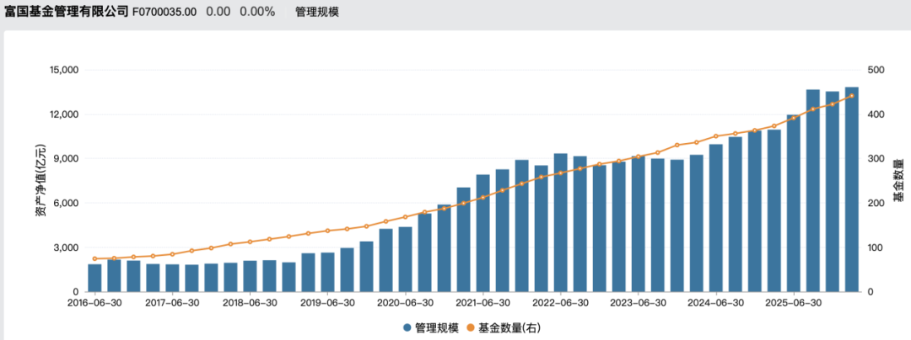Select the bar for 2021-06-30
911x340 pixels.
click(x=482, y=233)
